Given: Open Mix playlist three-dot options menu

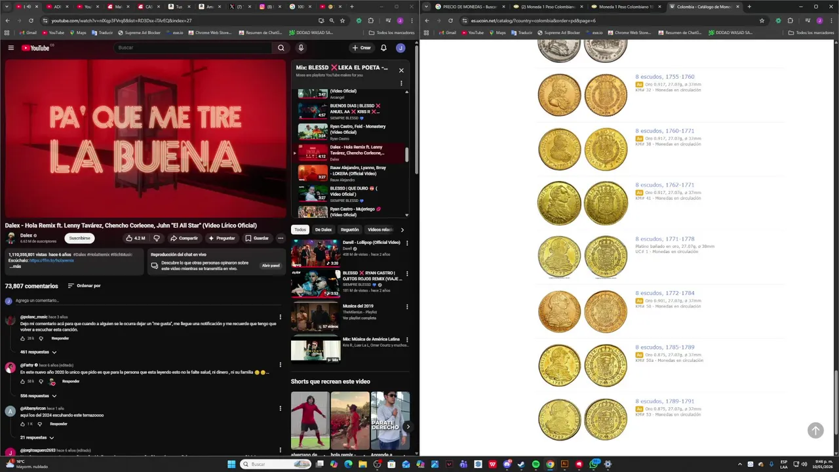Looking at the screenshot, I should pos(401,83).
